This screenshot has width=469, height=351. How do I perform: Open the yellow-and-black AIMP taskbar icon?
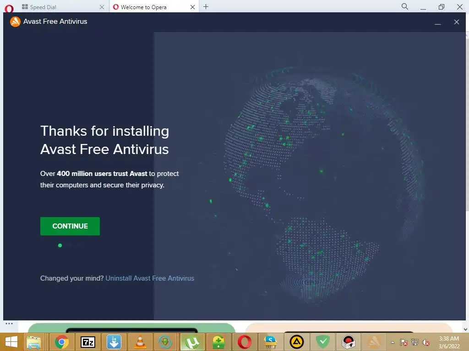[296, 342]
